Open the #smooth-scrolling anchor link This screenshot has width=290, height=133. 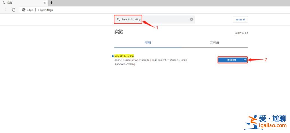pyautogui.click(x=125, y=64)
